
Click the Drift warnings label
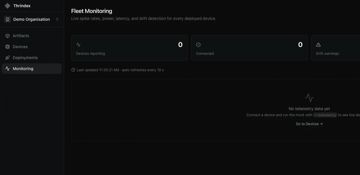pyautogui.click(x=327, y=54)
